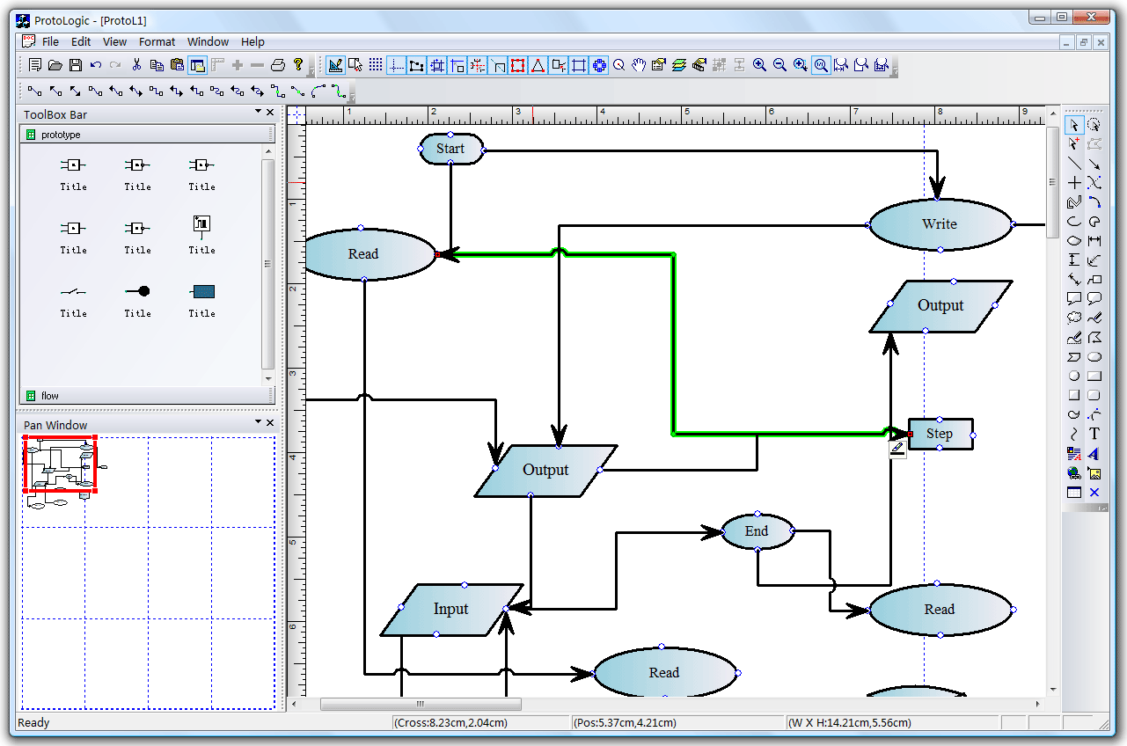The height and width of the screenshot is (746, 1127).
Task: Select the pointer arrow tool in right toolbar
Action: 1074,125
